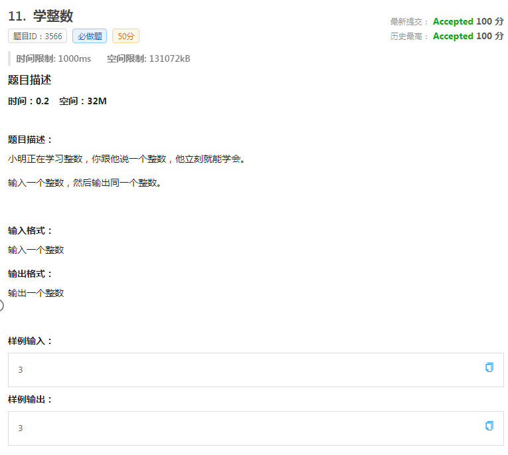
Task: Click the large 题目描述 section heading
Action: 29,80
